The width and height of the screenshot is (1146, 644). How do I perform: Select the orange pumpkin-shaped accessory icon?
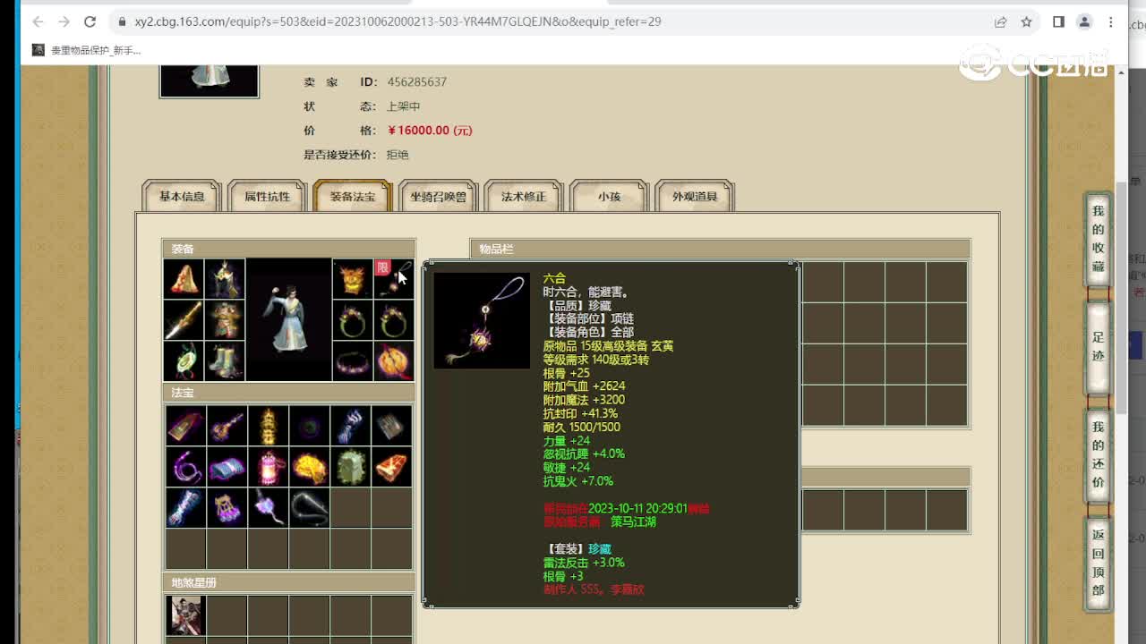tap(393, 361)
